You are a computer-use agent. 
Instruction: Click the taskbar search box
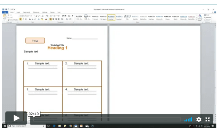coord(26,126)
